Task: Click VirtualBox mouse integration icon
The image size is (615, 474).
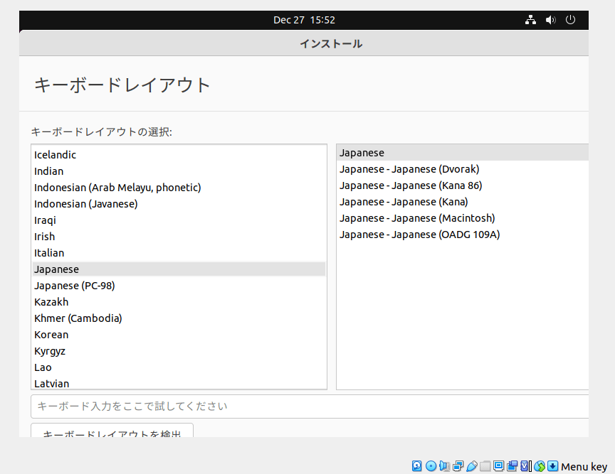Action: coord(540,465)
